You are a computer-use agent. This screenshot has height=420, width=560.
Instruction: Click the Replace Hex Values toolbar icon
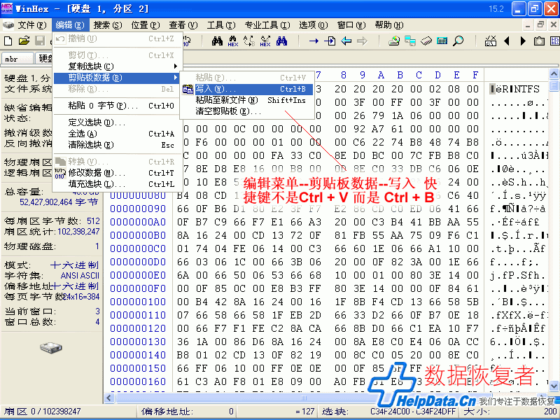click(x=265, y=41)
